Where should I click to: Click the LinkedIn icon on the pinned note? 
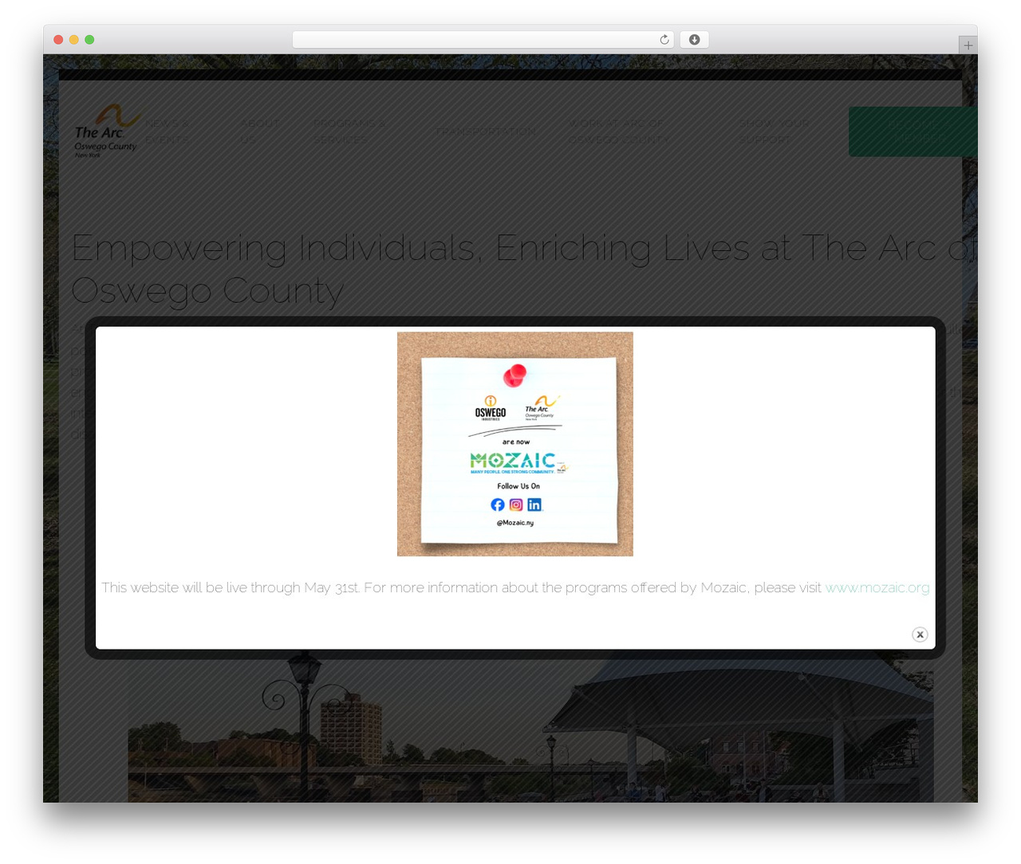[x=534, y=505]
